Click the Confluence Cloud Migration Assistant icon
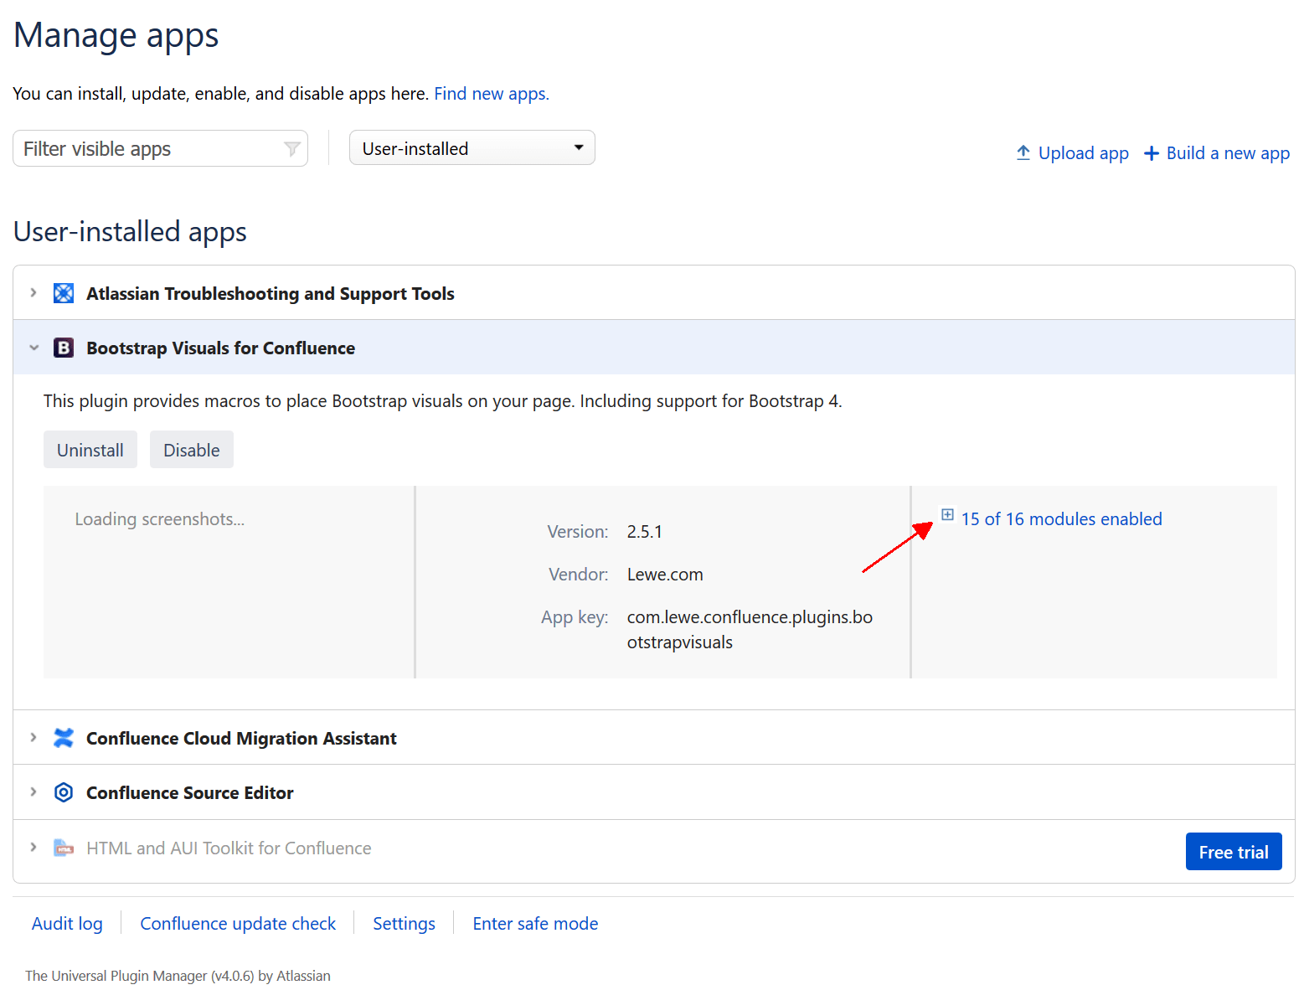The height and width of the screenshot is (990, 1304). [x=64, y=738]
